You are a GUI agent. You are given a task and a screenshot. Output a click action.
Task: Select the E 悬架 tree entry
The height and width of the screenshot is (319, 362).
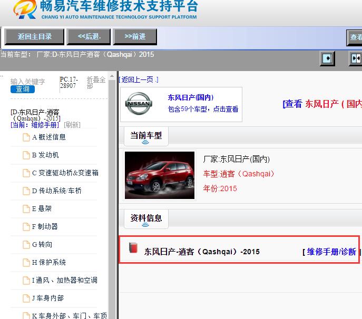click(42, 208)
